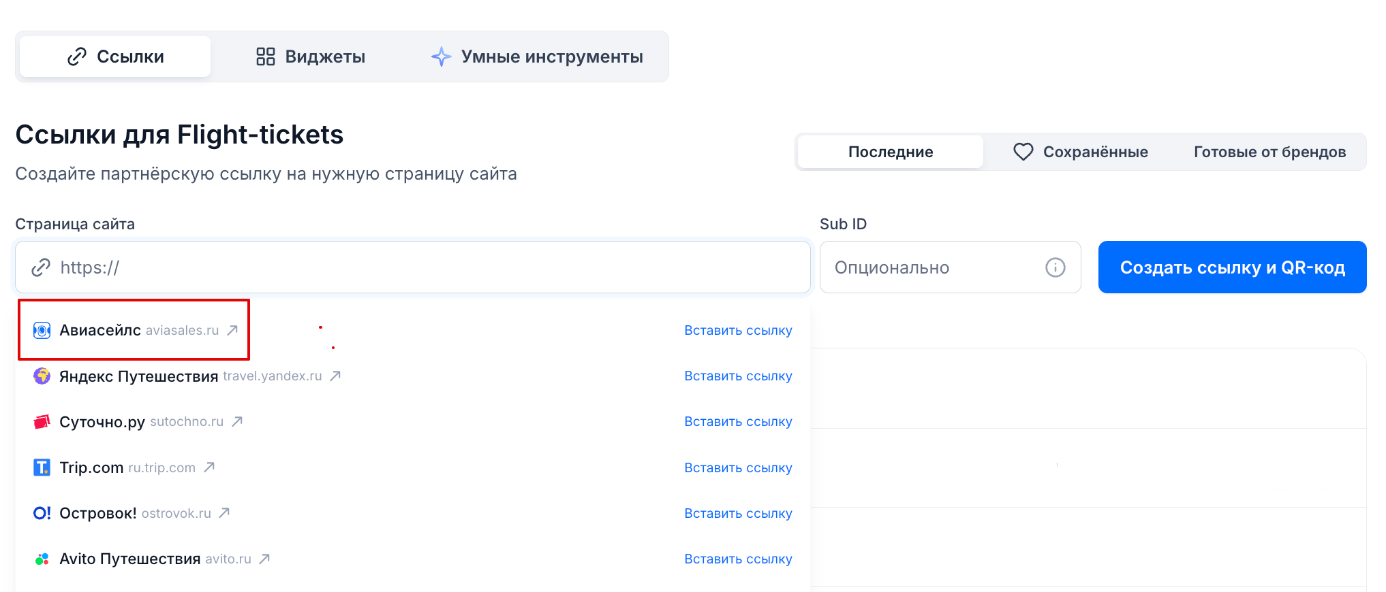Open avito.ru external link arrow
Screen dimensions: 1386x592
264,559
